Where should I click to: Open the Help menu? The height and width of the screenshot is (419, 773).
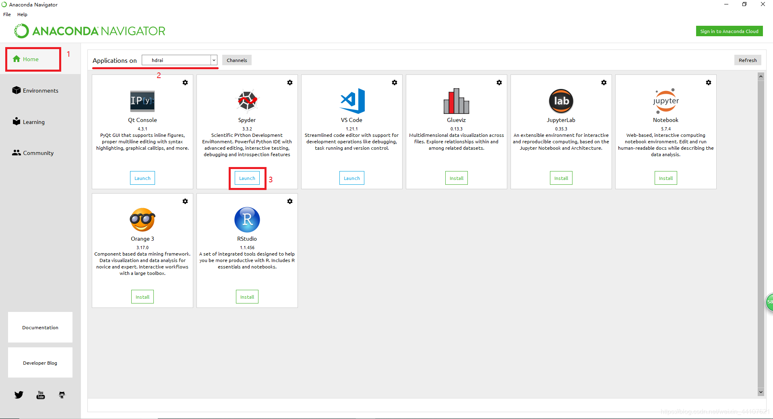(x=22, y=14)
